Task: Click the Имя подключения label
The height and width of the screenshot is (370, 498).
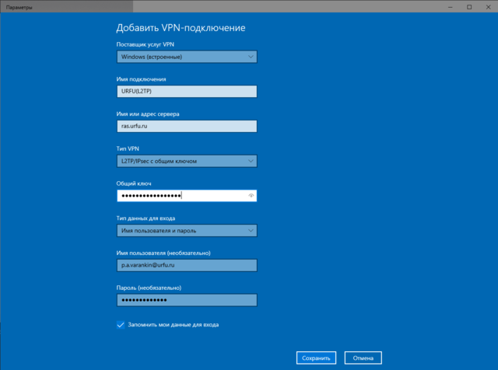Action: (x=141, y=79)
